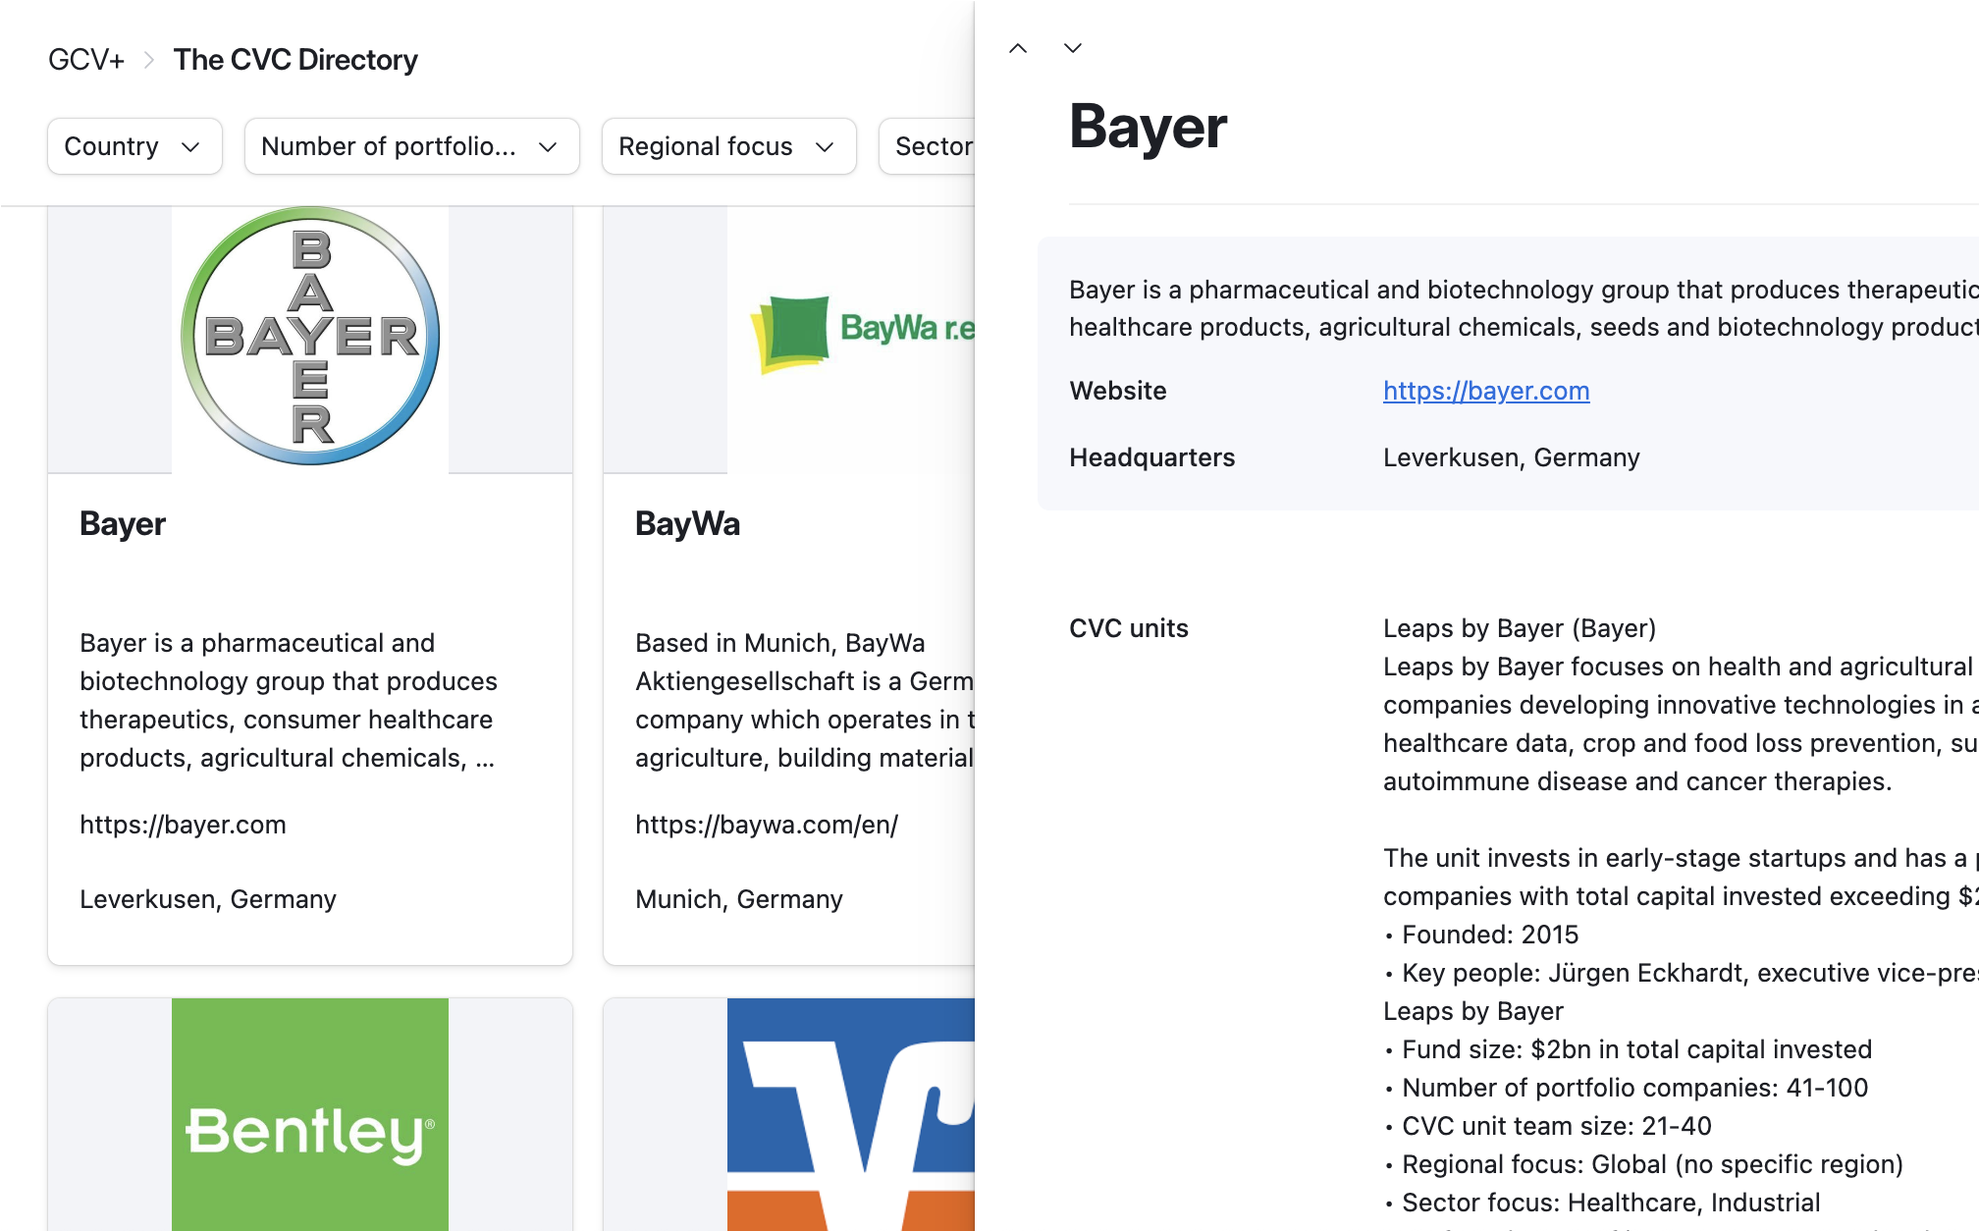Open the Regional focus filter dropdown
This screenshot has height=1231, width=1979.
(728, 146)
